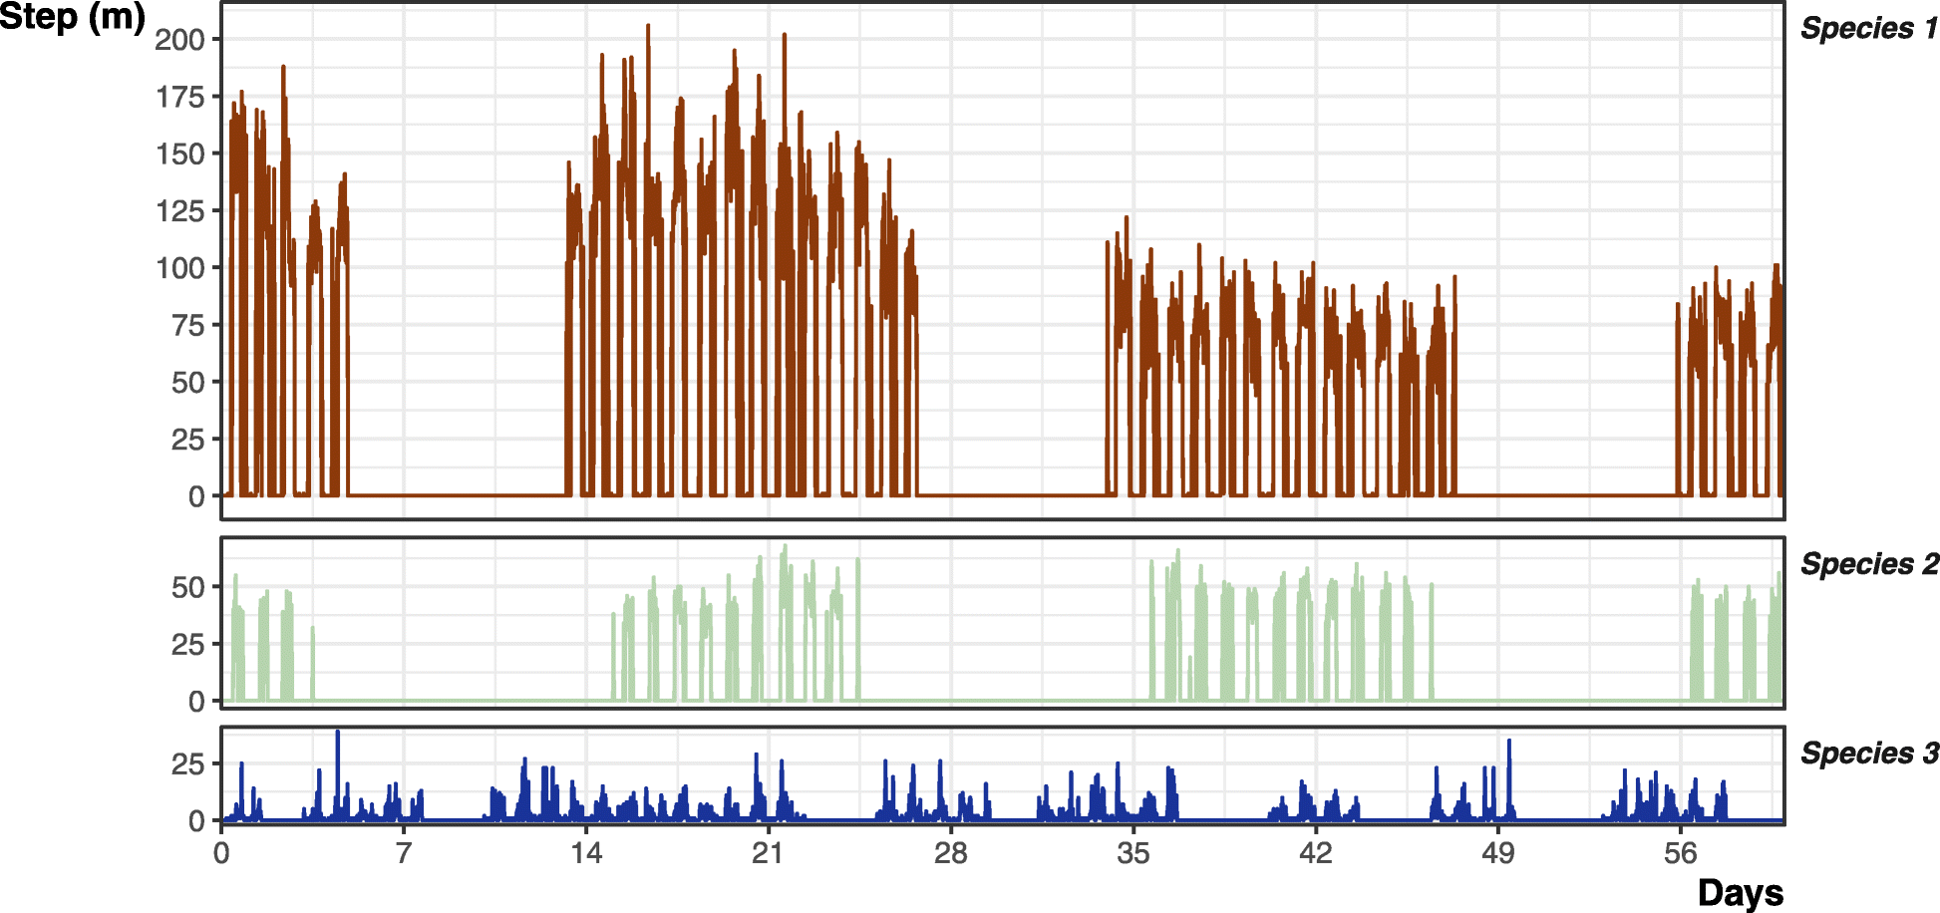The height and width of the screenshot is (913, 1940).
Task: Click the 49 label on Days axis
Action: tap(1498, 853)
